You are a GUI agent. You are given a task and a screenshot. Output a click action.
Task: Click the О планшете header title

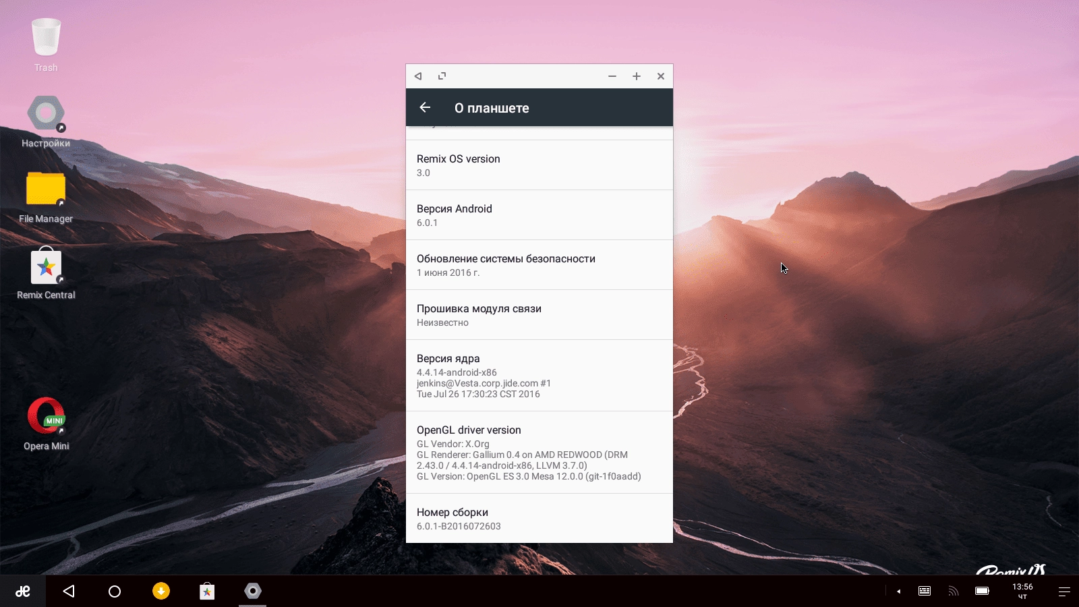(x=492, y=108)
